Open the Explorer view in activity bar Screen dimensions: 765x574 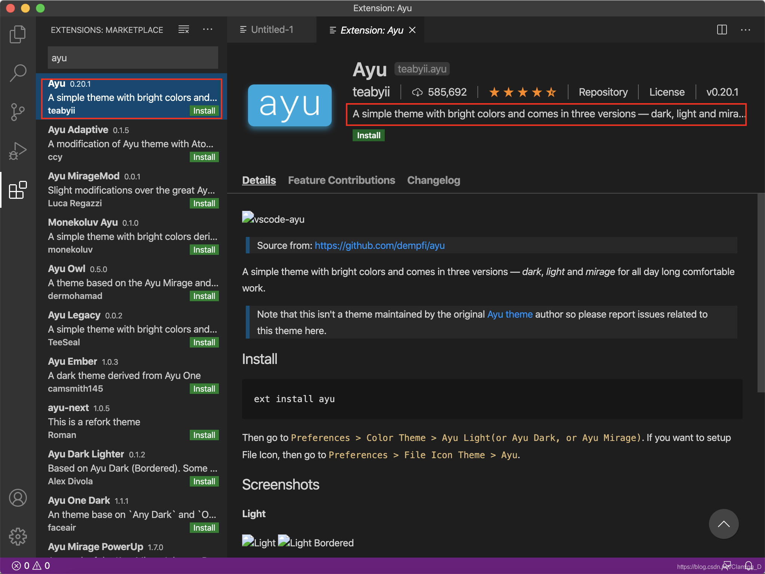click(18, 34)
